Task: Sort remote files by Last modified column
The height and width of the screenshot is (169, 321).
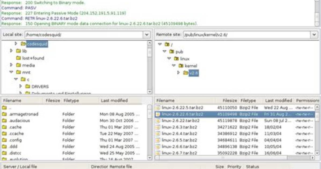Action: pos(278,101)
